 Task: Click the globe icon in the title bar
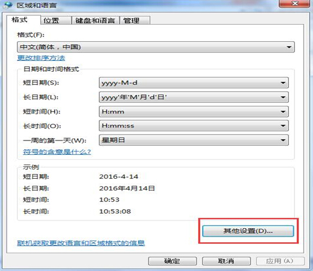pyautogui.click(x=8, y=5)
